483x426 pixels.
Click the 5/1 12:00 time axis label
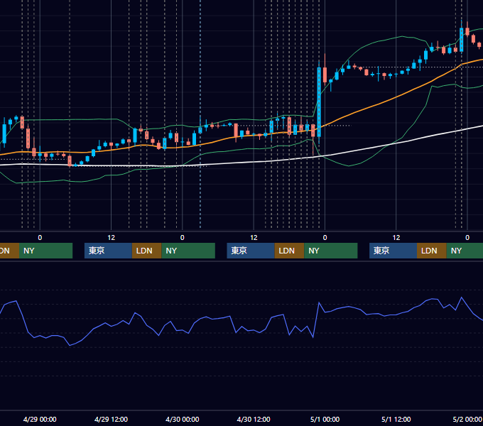pyautogui.click(x=396, y=419)
